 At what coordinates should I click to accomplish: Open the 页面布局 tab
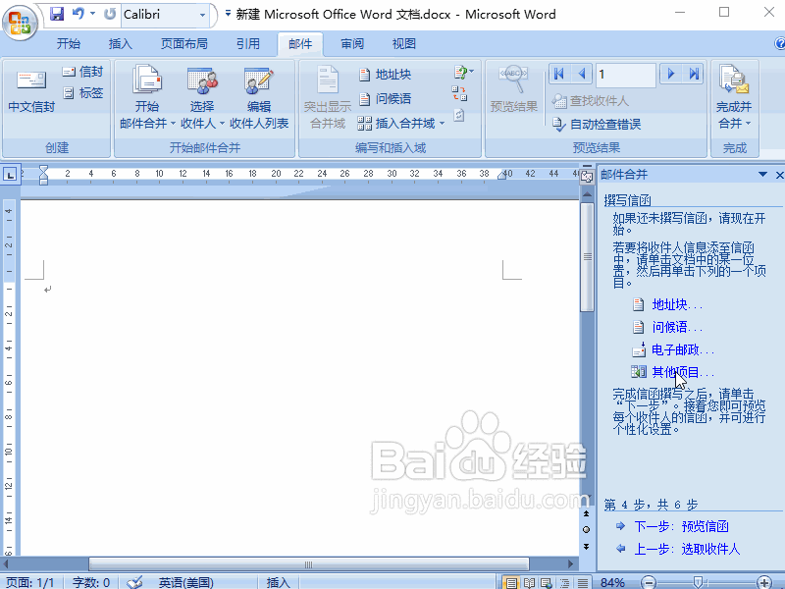[x=183, y=44]
